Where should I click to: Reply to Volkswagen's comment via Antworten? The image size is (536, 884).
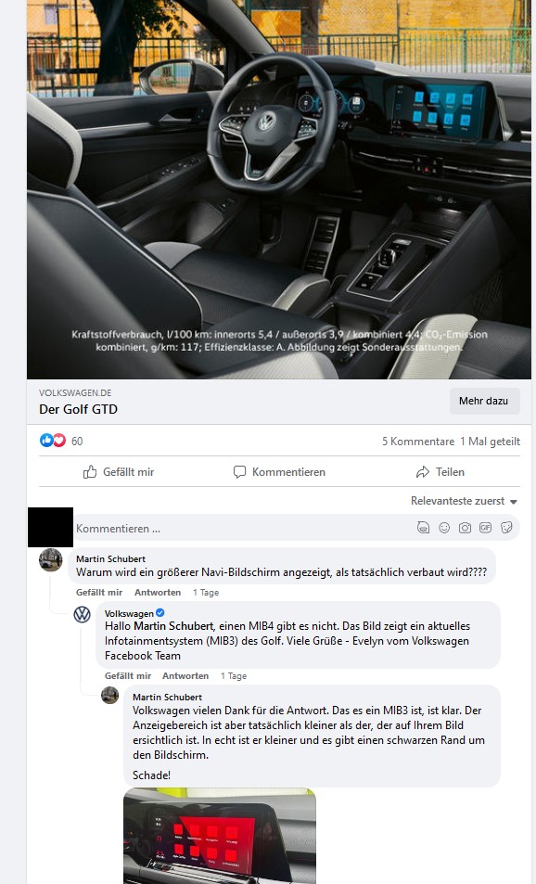click(x=185, y=675)
